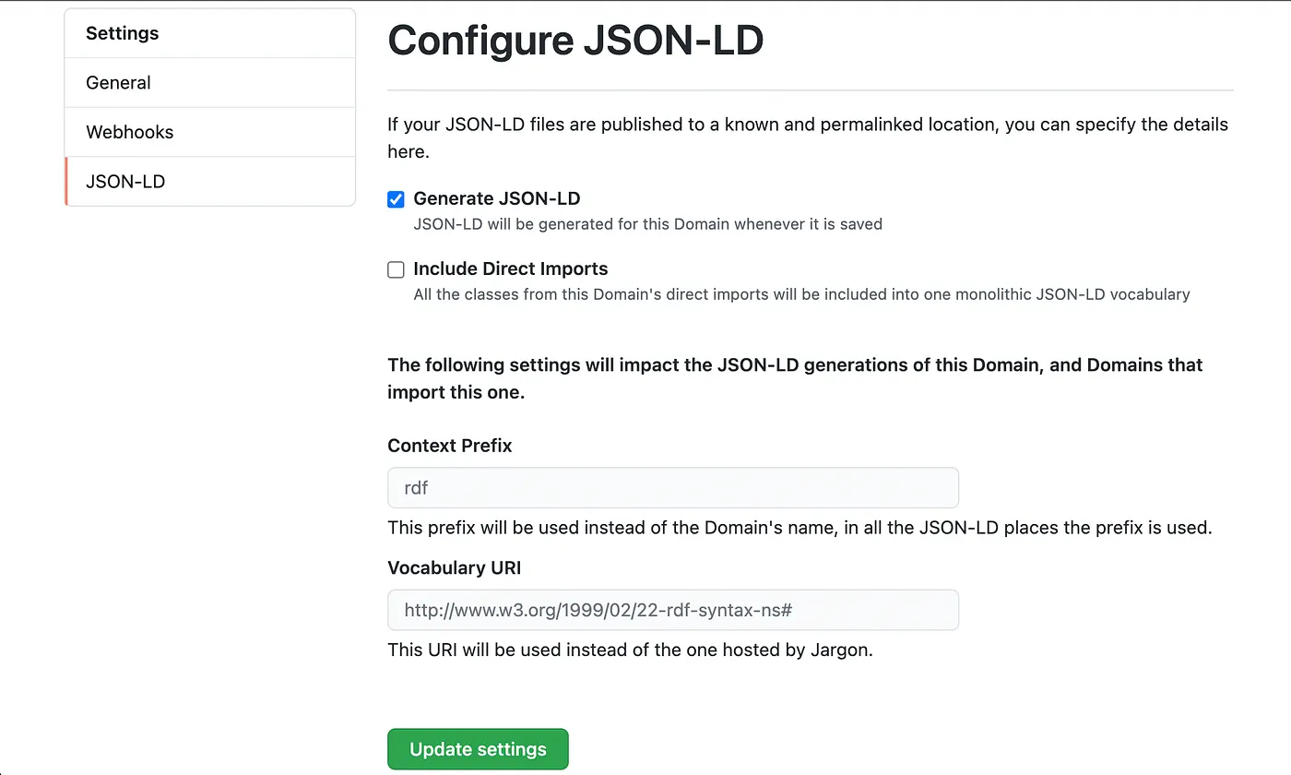Enable the Include Direct Imports checkbox
The width and height of the screenshot is (1291, 775).
[395, 269]
